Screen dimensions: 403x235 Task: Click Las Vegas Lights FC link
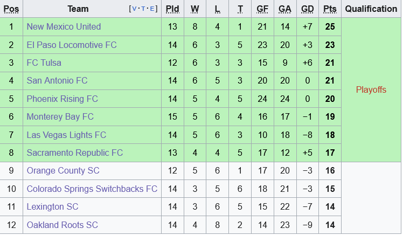66,135
